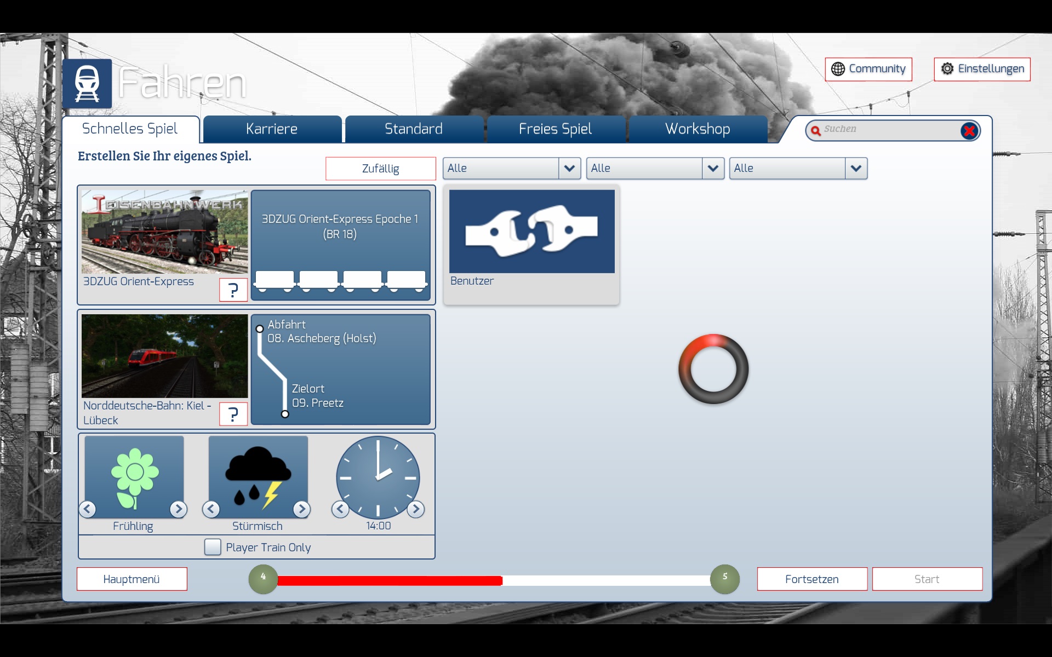Click the red step progress bar

(389, 580)
